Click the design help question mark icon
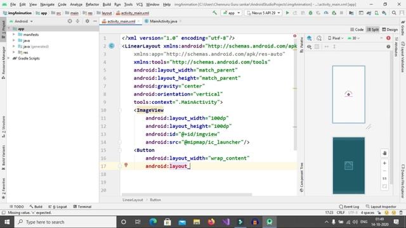 point(388,46)
